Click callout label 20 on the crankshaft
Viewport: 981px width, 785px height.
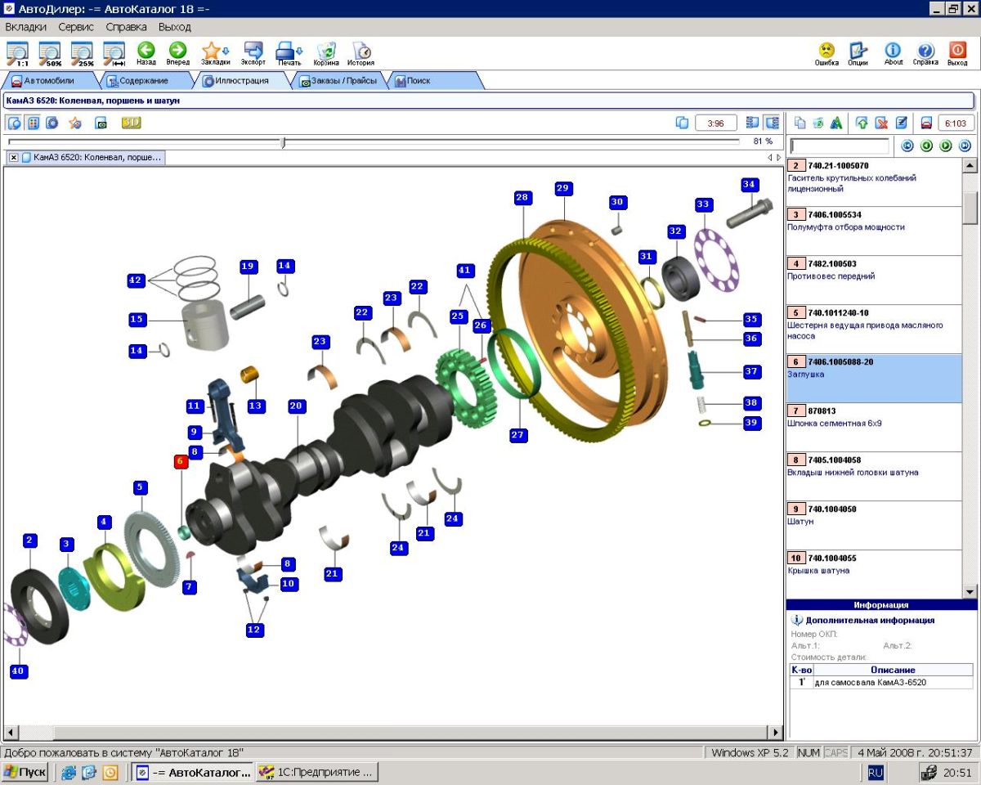(296, 406)
